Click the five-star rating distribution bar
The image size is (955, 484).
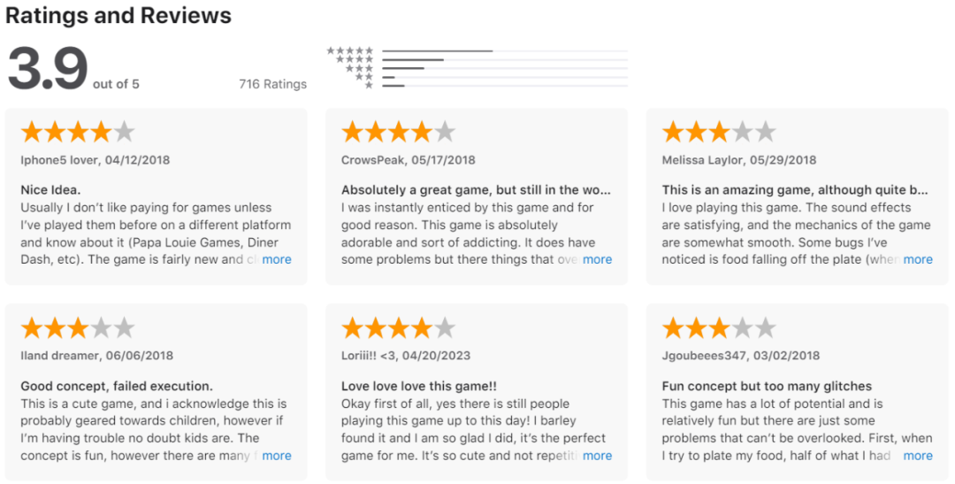point(504,51)
